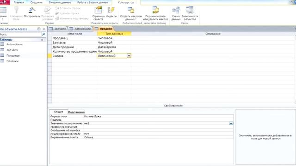296x166 pixels.
Task: Switch to Работа с базами данных tab
Action: [x=92, y=2]
